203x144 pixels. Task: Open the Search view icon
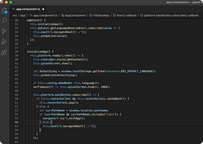point(4,21)
